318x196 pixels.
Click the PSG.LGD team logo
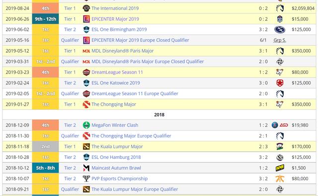280,125
